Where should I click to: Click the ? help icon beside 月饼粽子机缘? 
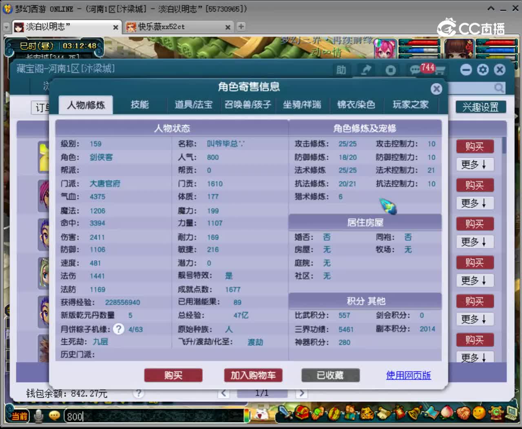tap(118, 329)
